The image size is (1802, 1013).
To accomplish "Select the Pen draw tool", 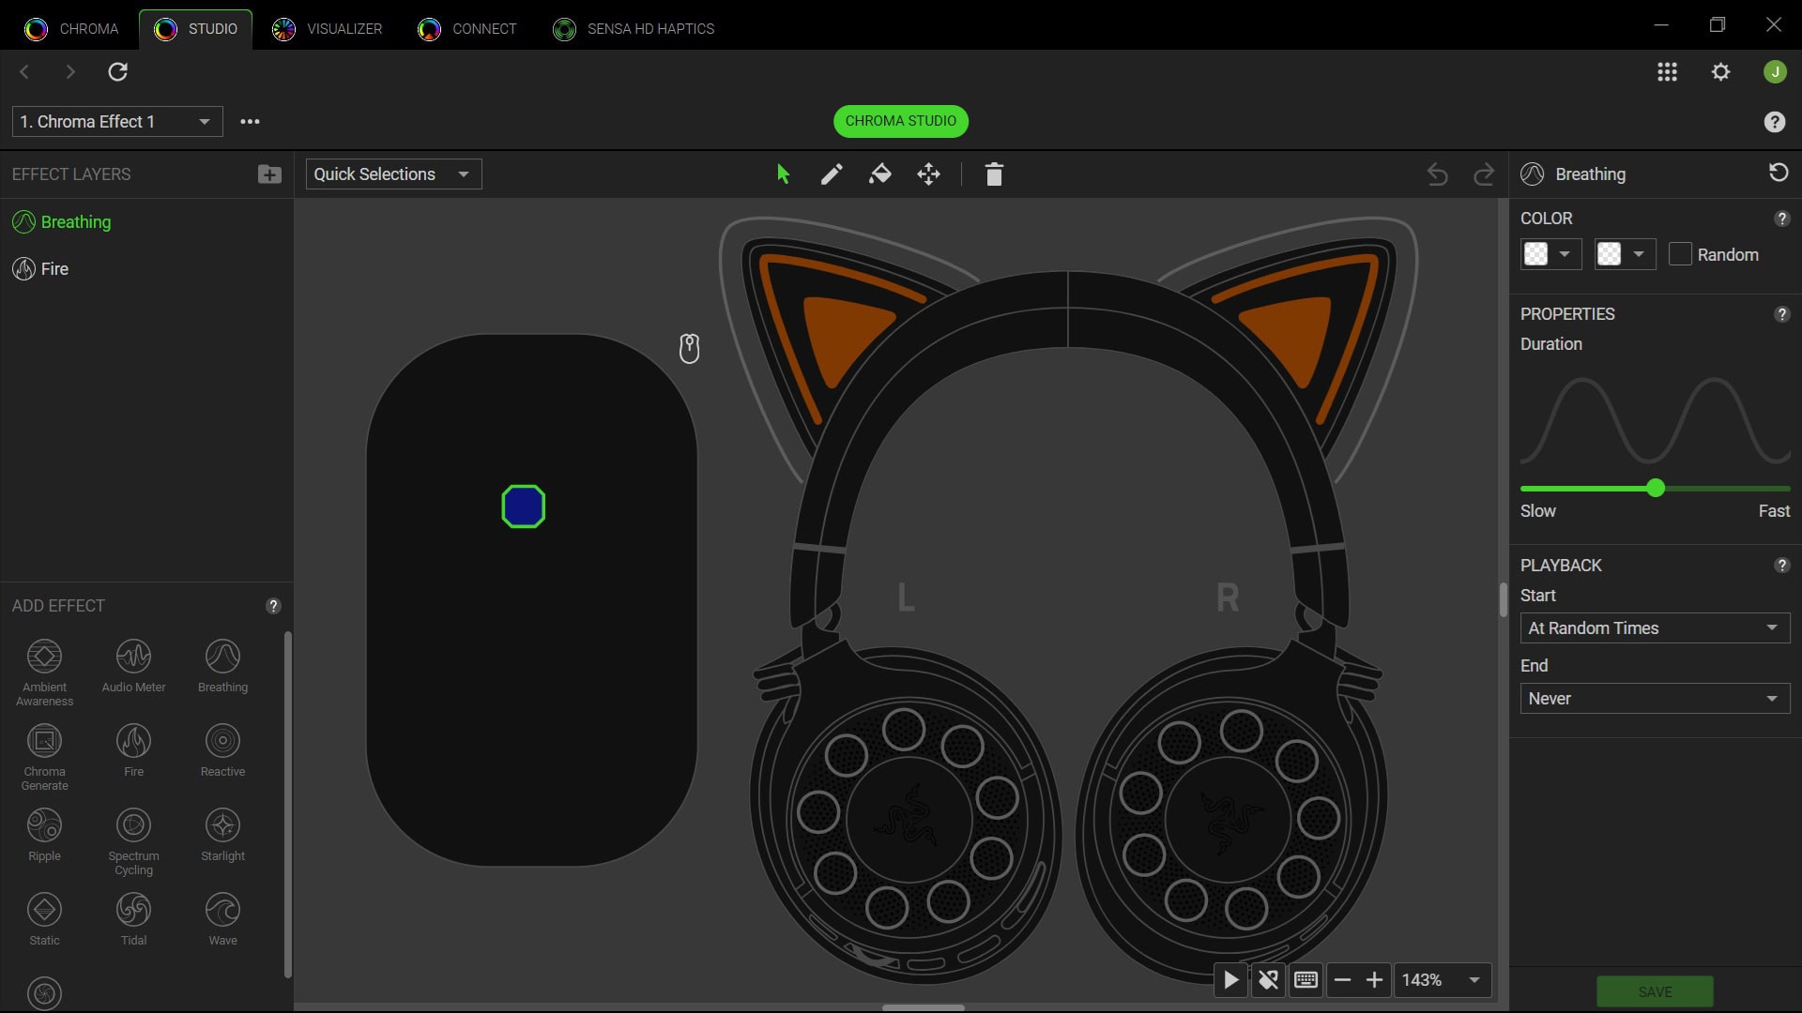I will (832, 174).
